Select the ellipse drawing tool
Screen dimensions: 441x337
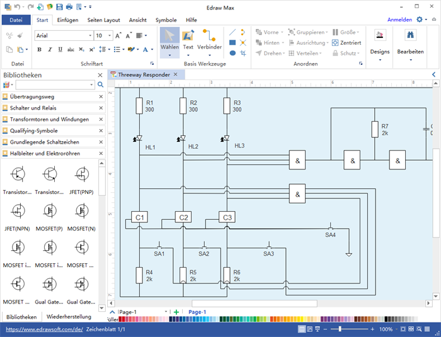click(x=232, y=54)
